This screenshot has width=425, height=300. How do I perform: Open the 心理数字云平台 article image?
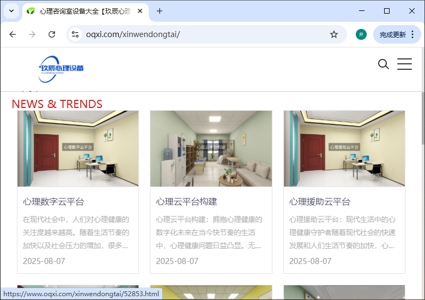(78, 148)
